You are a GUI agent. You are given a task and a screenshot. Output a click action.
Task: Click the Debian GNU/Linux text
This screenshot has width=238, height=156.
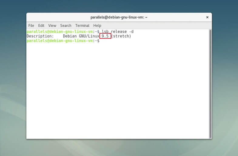(x=81, y=36)
